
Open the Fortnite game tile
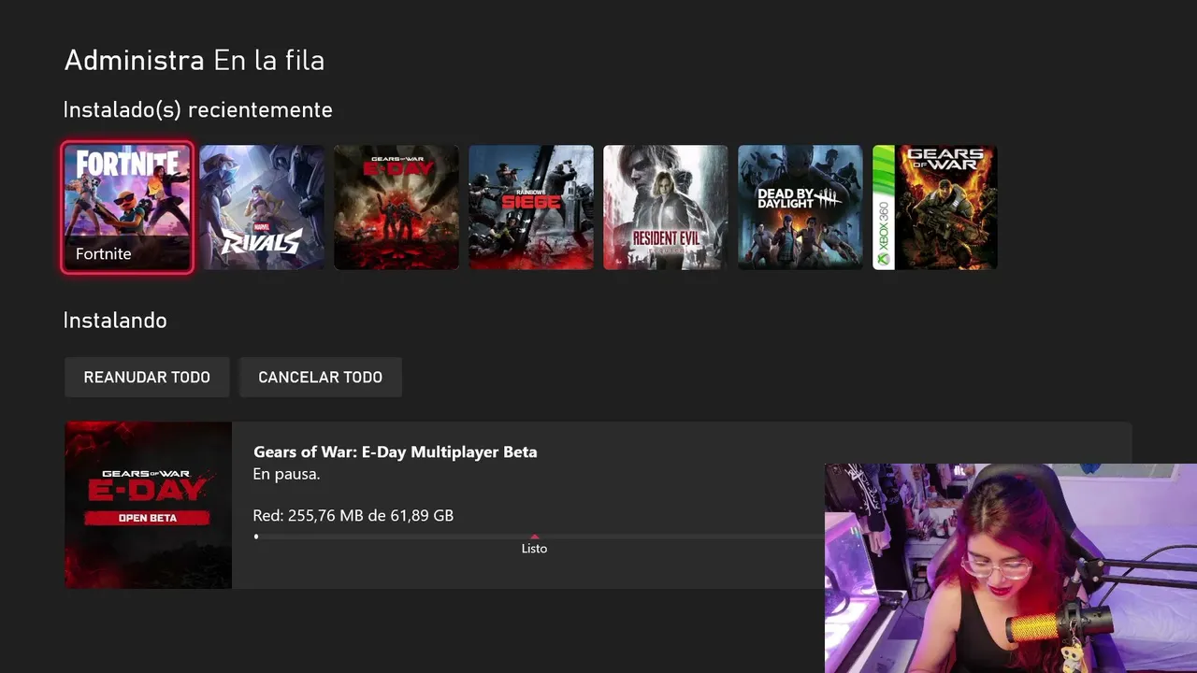click(127, 208)
